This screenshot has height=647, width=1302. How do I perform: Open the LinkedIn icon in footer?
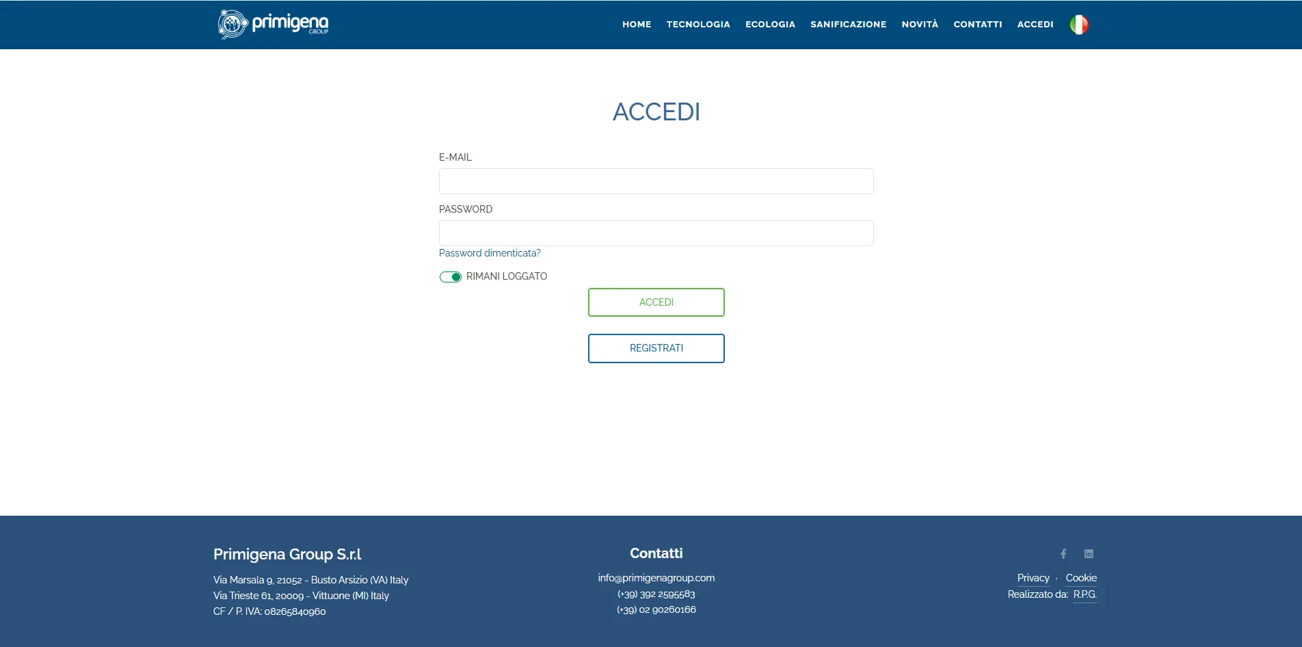click(x=1089, y=554)
